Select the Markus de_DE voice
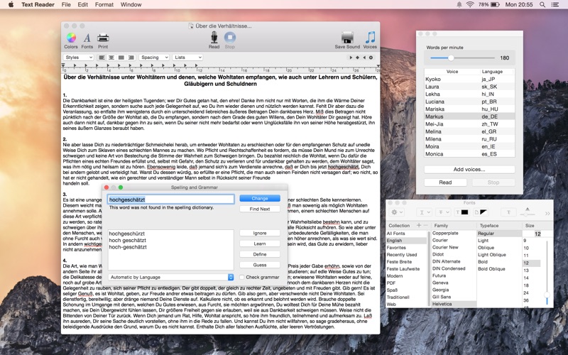The width and height of the screenshot is (568, 355). 469,116
